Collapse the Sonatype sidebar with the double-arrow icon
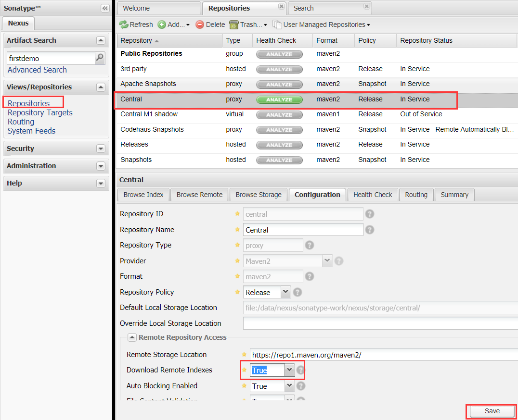 (x=105, y=8)
